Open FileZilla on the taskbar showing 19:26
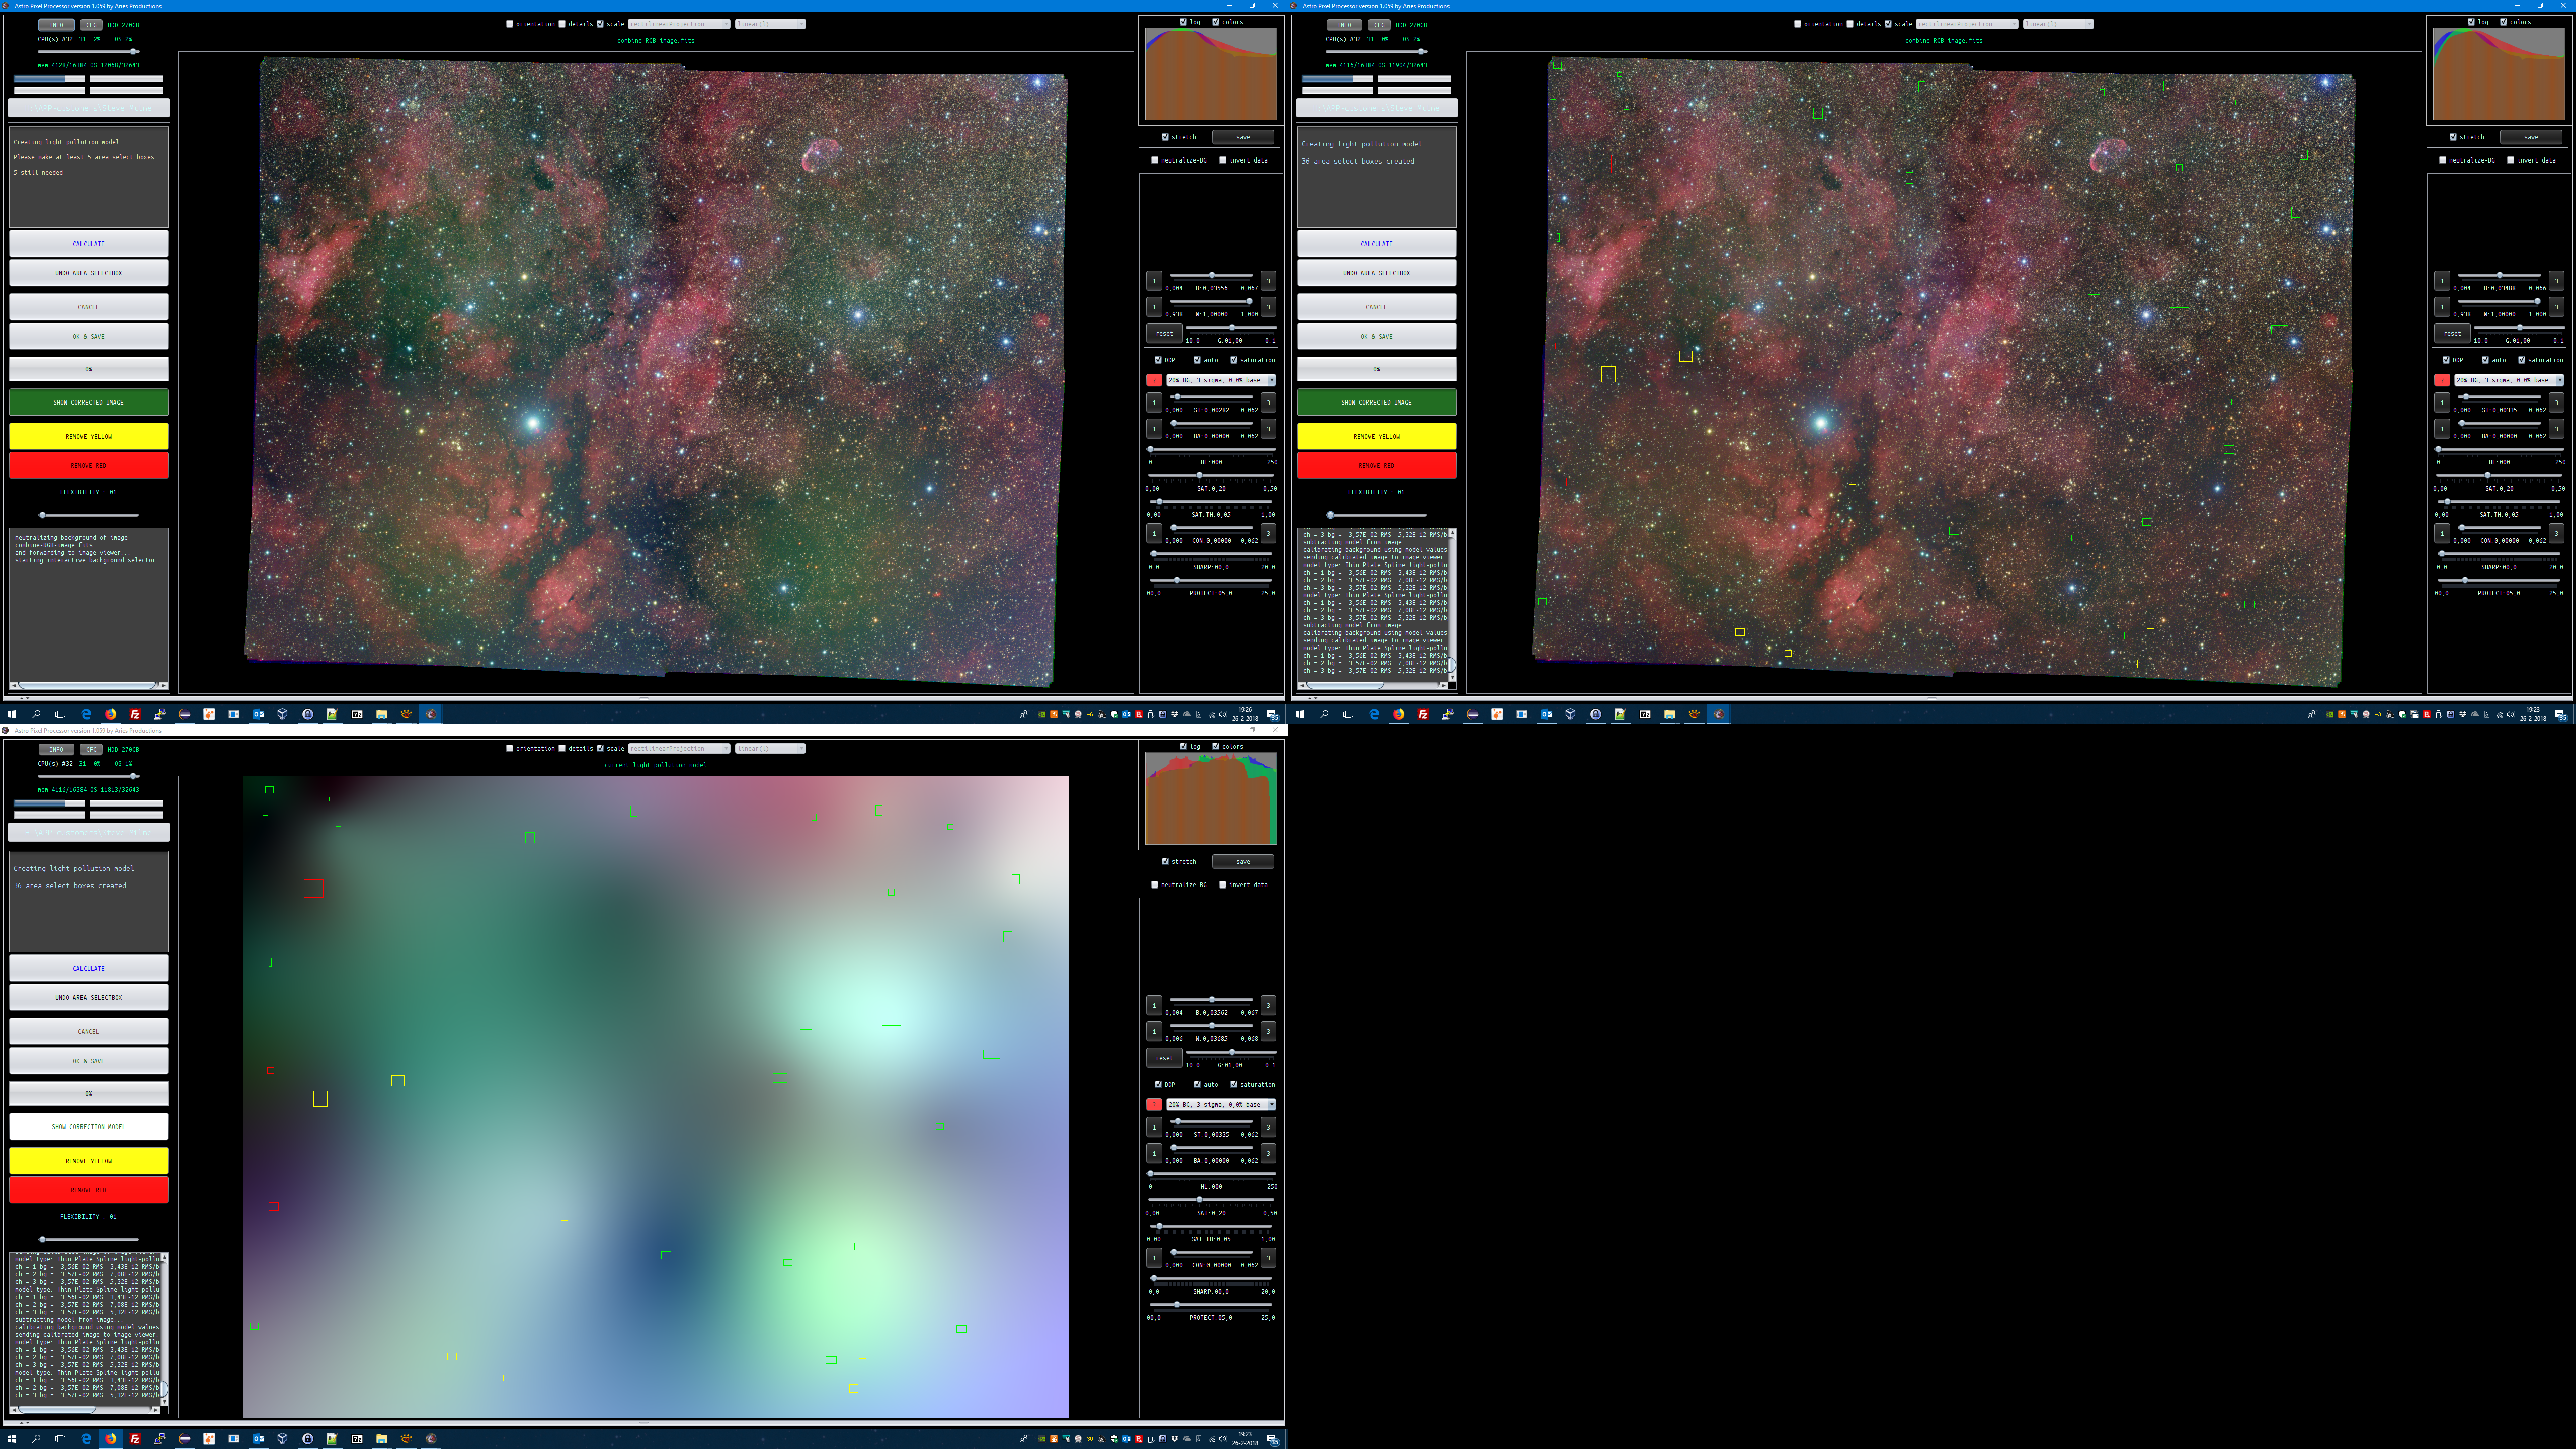Image resolution: width=2576 pixels, height=1449 pixels. click(135, 714)
